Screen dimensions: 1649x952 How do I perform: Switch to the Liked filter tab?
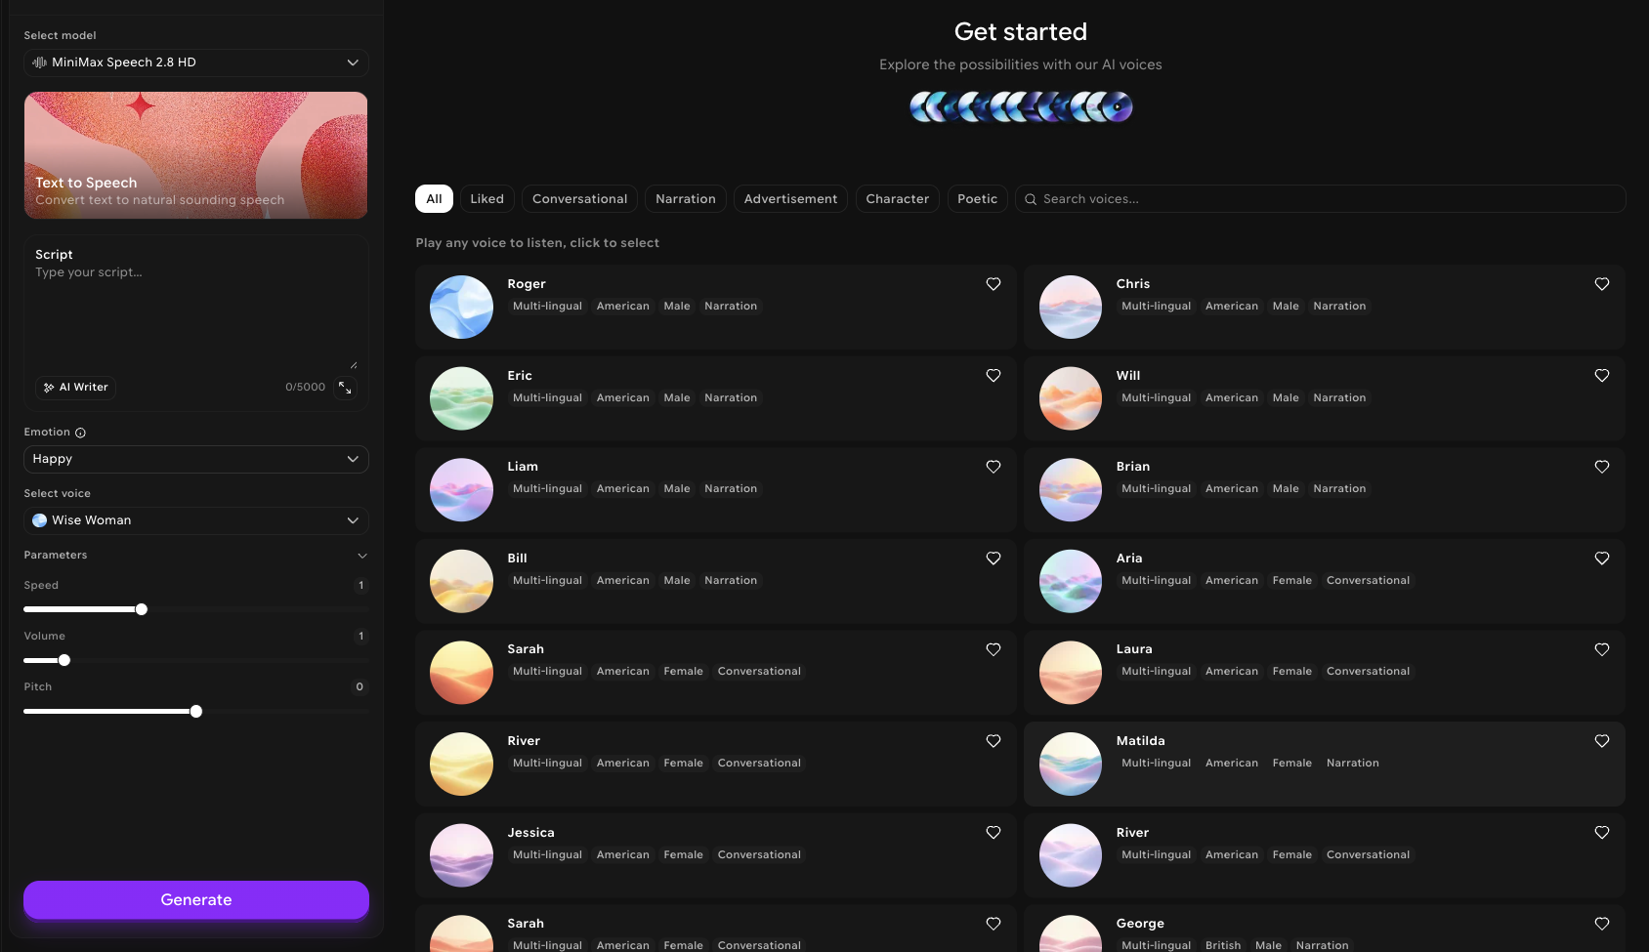486,199
